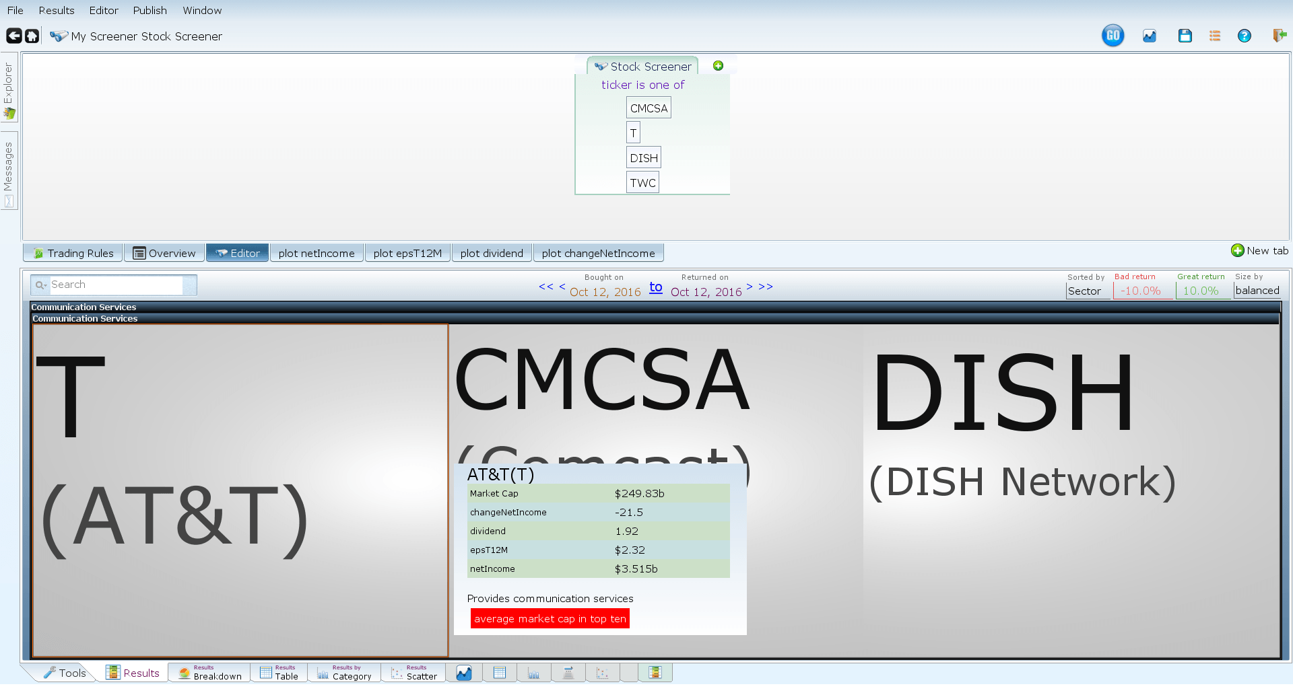Open the File menu
Viewport: 1293px width, 699px height.
[x=15, y=10]
